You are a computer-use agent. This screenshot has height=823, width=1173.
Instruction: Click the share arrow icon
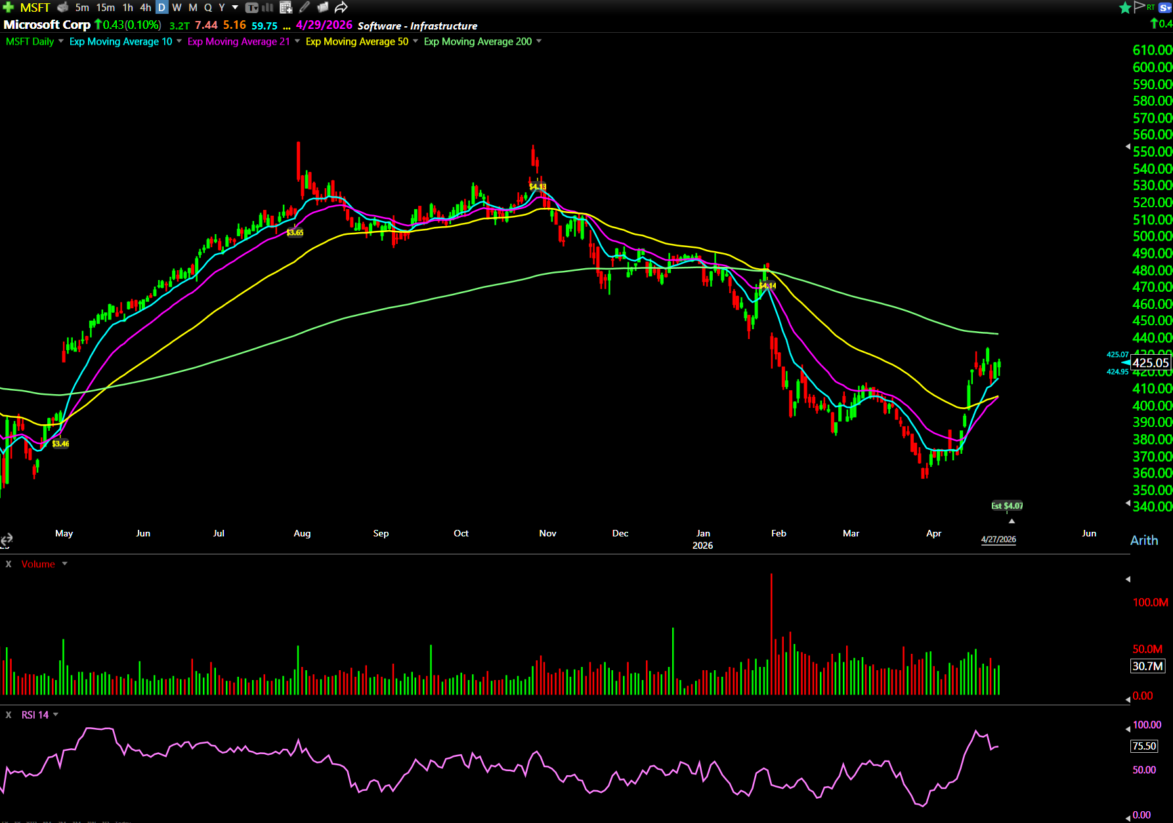pyautogui.click(x=341, y=7)
